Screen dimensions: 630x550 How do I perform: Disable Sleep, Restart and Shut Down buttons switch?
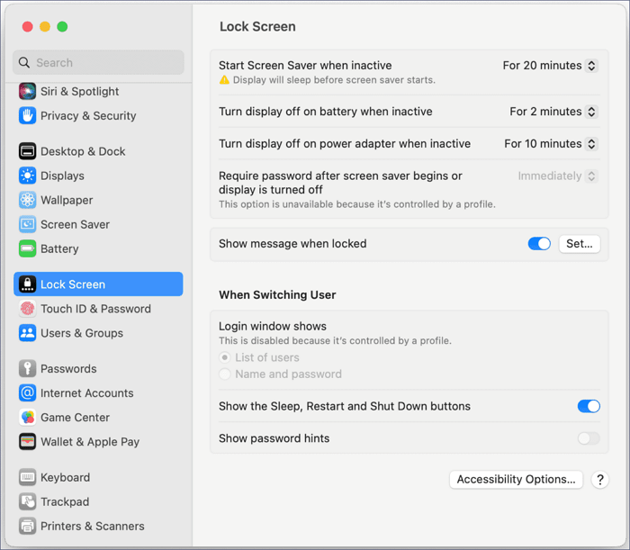(x=589, y=407)
